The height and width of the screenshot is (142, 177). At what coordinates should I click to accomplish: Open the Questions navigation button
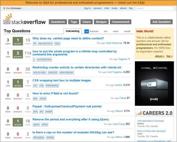tap(58, 22)
